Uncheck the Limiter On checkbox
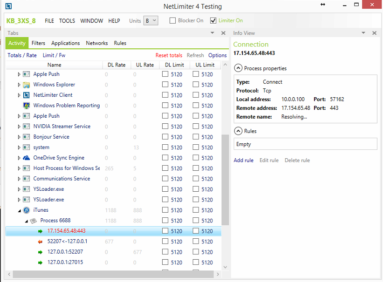The width and height of the screenshot is (383, 282). pos(213,20)
